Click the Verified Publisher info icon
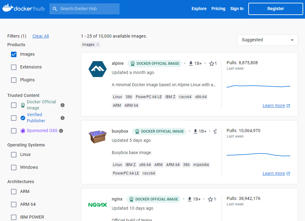 click(63, 118)
